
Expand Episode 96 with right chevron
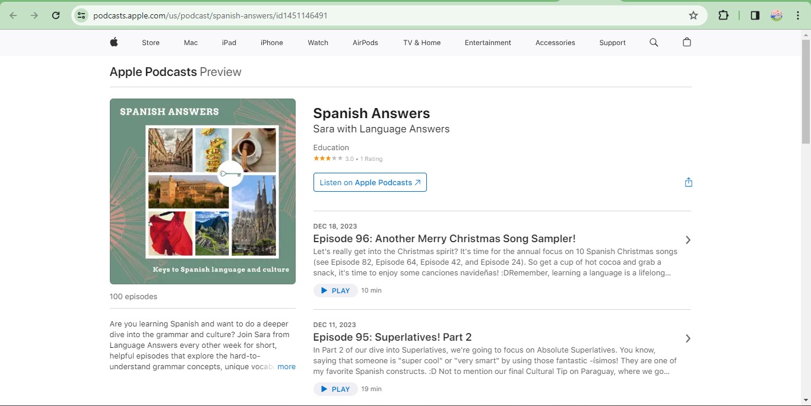[688, 240]
